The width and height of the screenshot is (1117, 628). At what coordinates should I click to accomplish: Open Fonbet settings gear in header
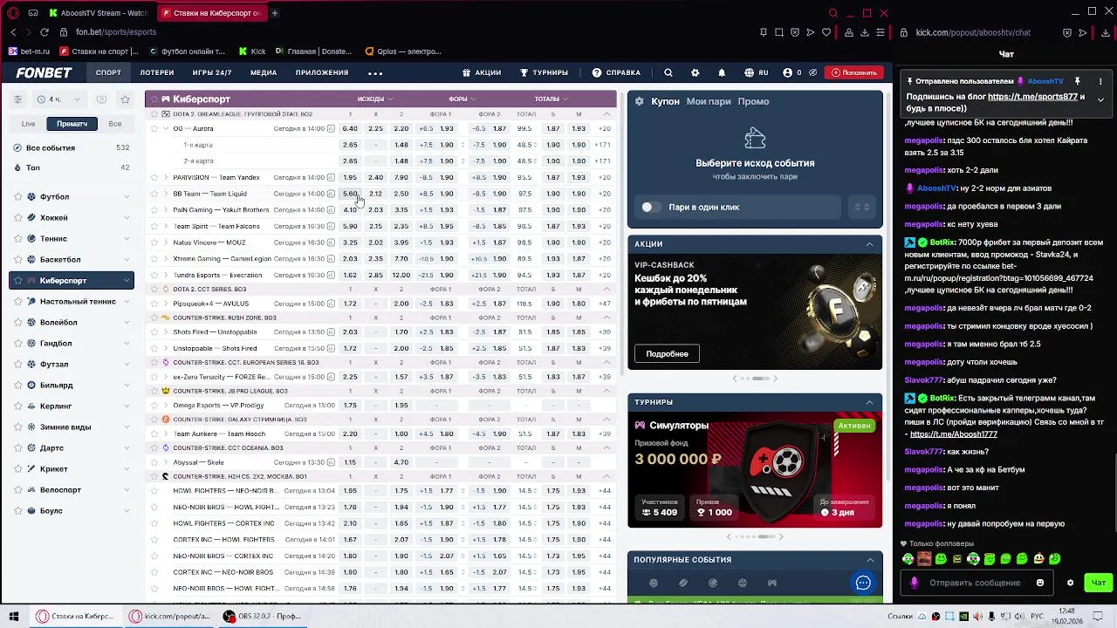coord(695,72)
